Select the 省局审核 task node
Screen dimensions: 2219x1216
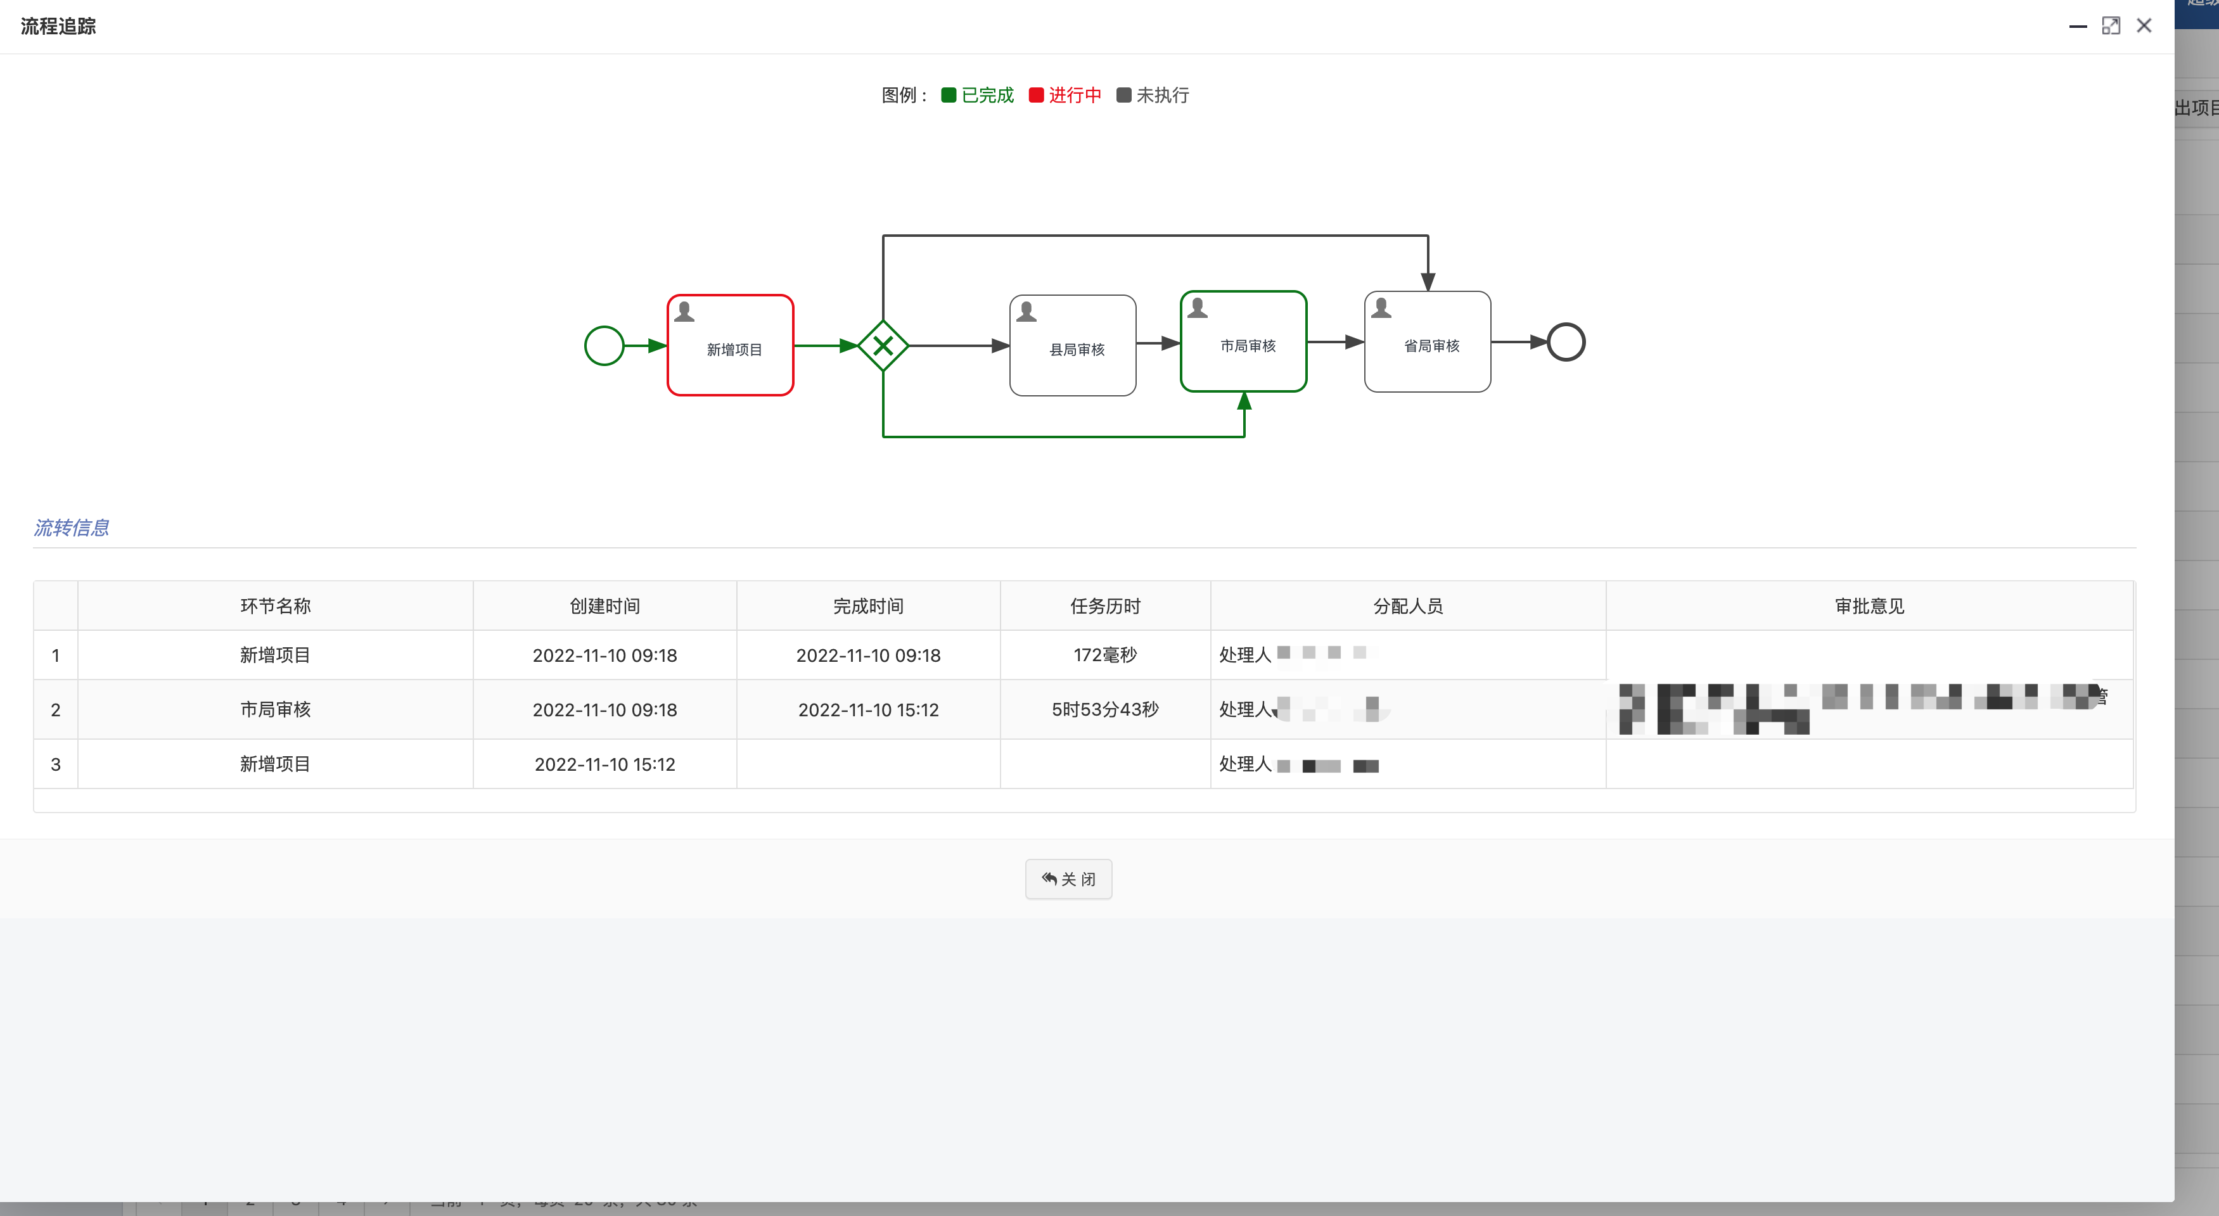1428,341
